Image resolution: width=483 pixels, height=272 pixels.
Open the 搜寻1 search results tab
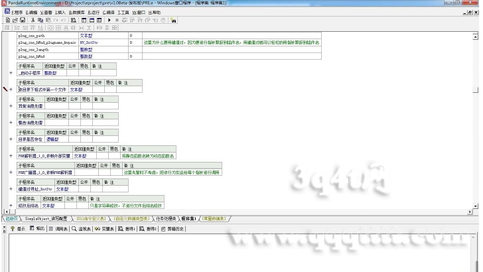click(x=127, y=229)
